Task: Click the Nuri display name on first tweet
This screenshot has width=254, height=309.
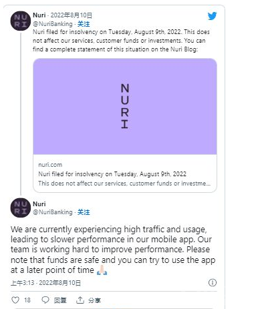Action: (x=39, y=15)
